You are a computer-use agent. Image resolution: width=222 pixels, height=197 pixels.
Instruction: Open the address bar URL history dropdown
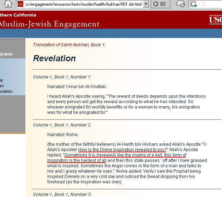pos(146,4)
